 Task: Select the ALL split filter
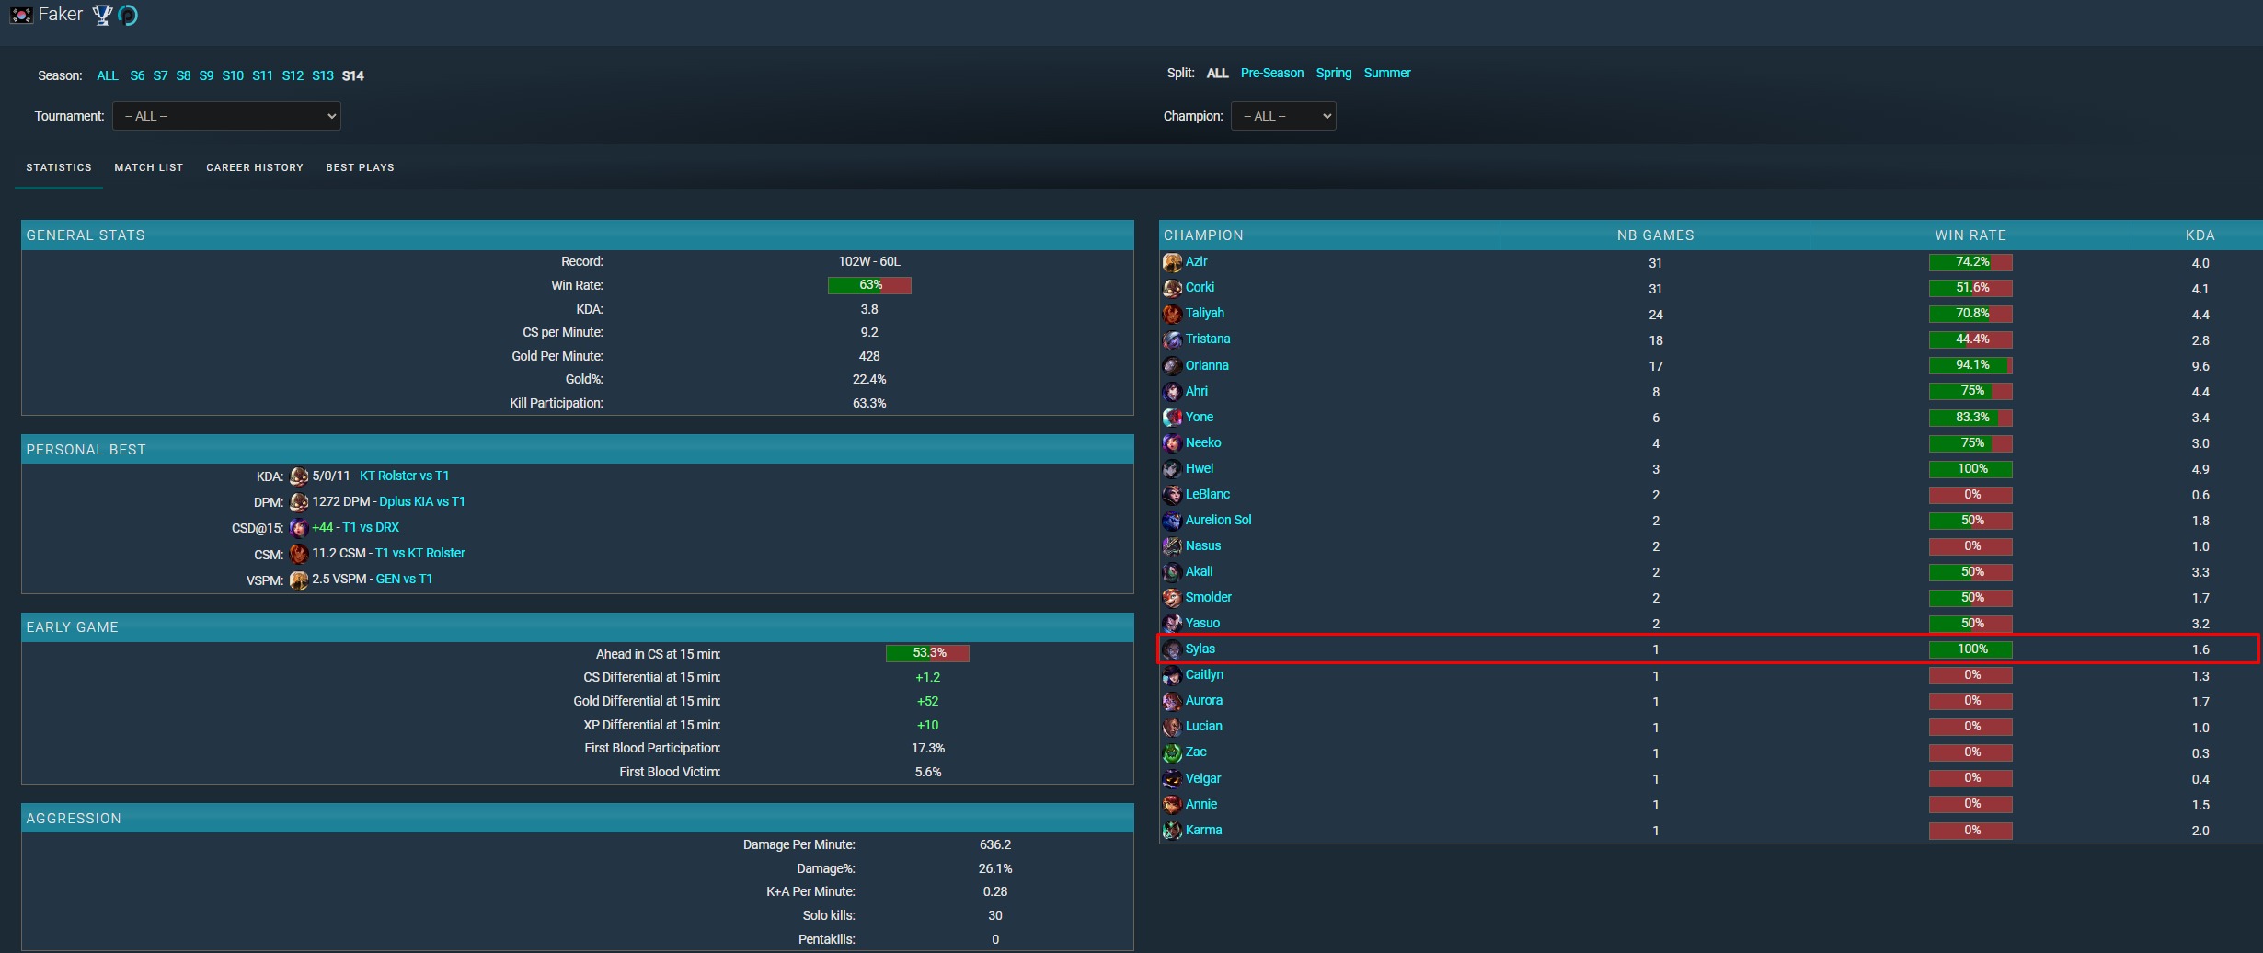tap(1217, 73)
